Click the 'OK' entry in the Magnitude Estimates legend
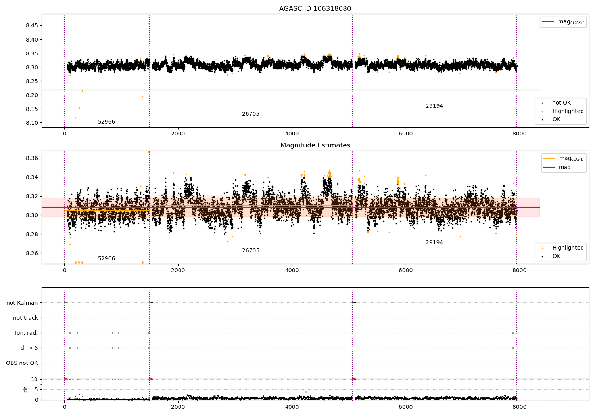The image size is (595, 416). pyautogui.click(x=556, y=256)
